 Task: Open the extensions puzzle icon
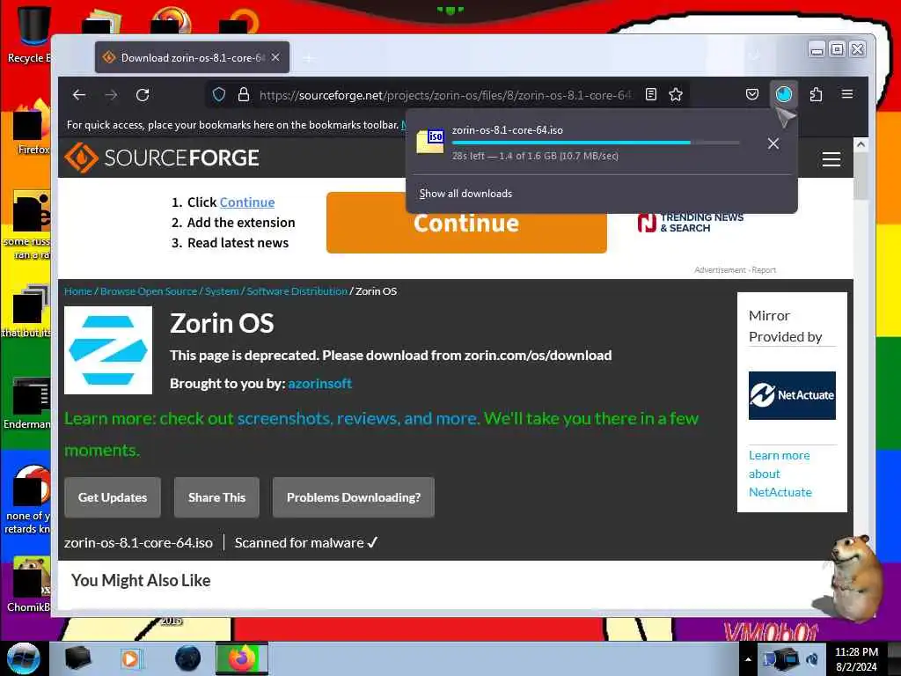point(816,94)
